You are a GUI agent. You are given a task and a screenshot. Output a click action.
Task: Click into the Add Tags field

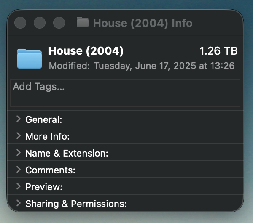[x=125, y=93]
